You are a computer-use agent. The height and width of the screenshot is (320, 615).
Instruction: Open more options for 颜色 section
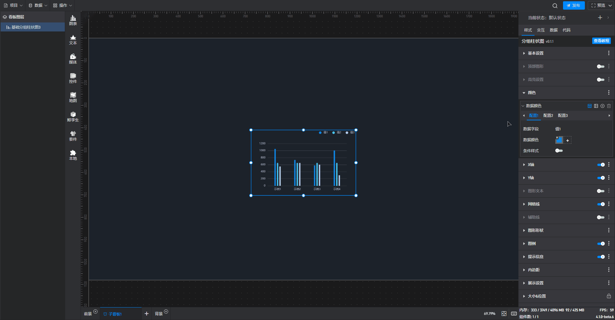pos(609,92)
